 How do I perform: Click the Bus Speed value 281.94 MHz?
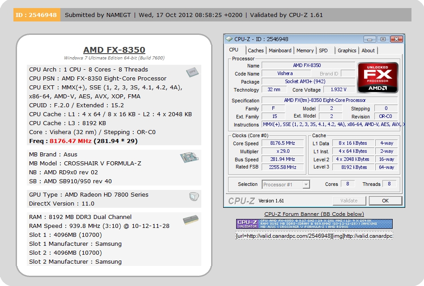point(283,160)
